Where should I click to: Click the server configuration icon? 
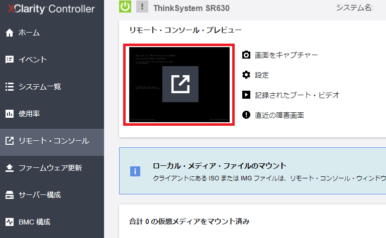tap(10, 195)
